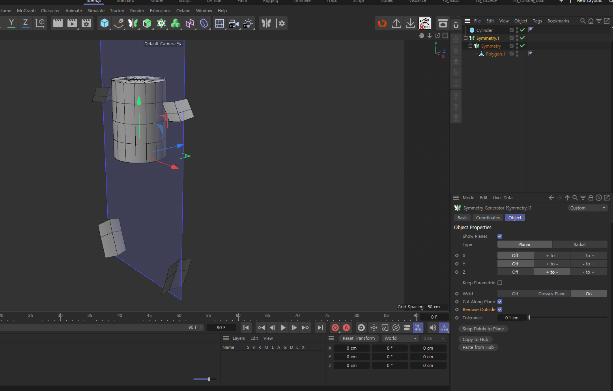Add a Floor grid object icon

click(x=220, y=23)
